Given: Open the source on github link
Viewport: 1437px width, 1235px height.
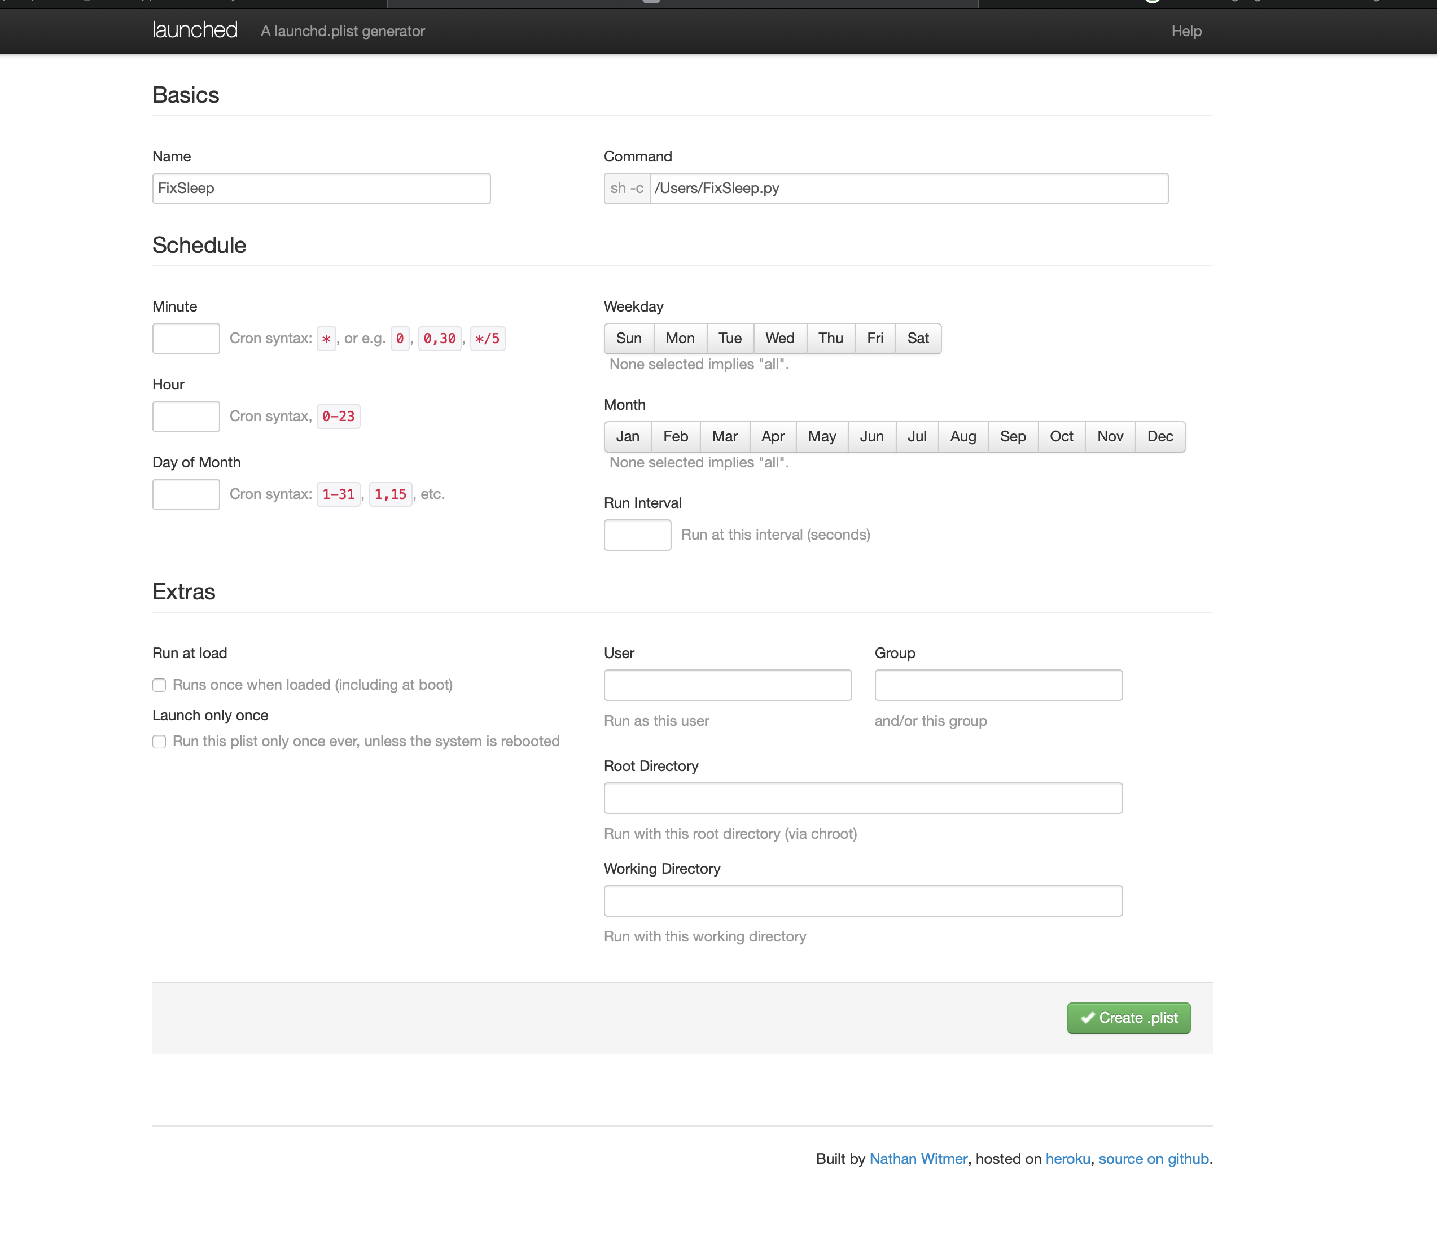Looking at the screenshot, I should tap(1153, 1159).
